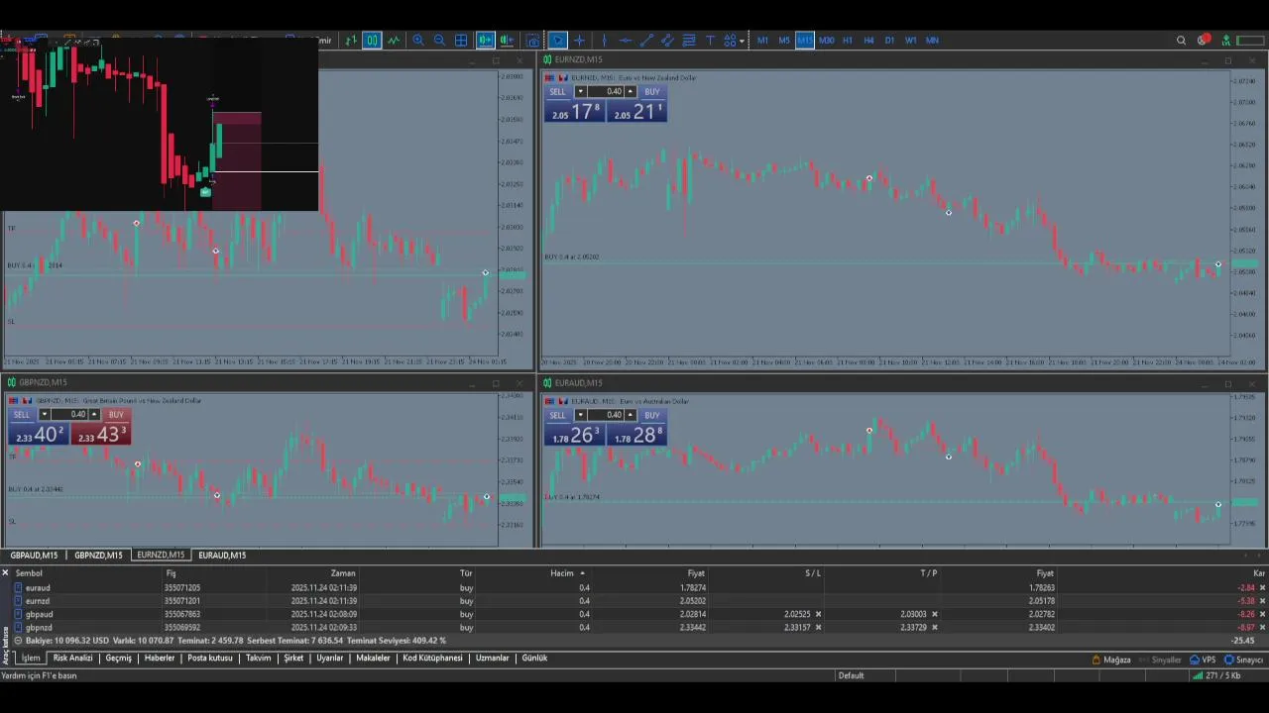This screenshot has height=713, width=1269.
Task: Remove gbpnzd take profit 2.33729
Action: pyautogui.click(x=934, y=628)
